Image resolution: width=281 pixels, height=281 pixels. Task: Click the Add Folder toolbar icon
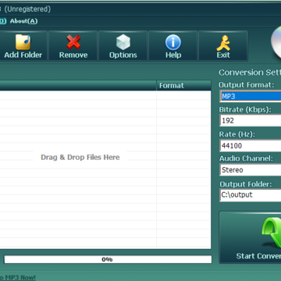click(x=23, y=42)
